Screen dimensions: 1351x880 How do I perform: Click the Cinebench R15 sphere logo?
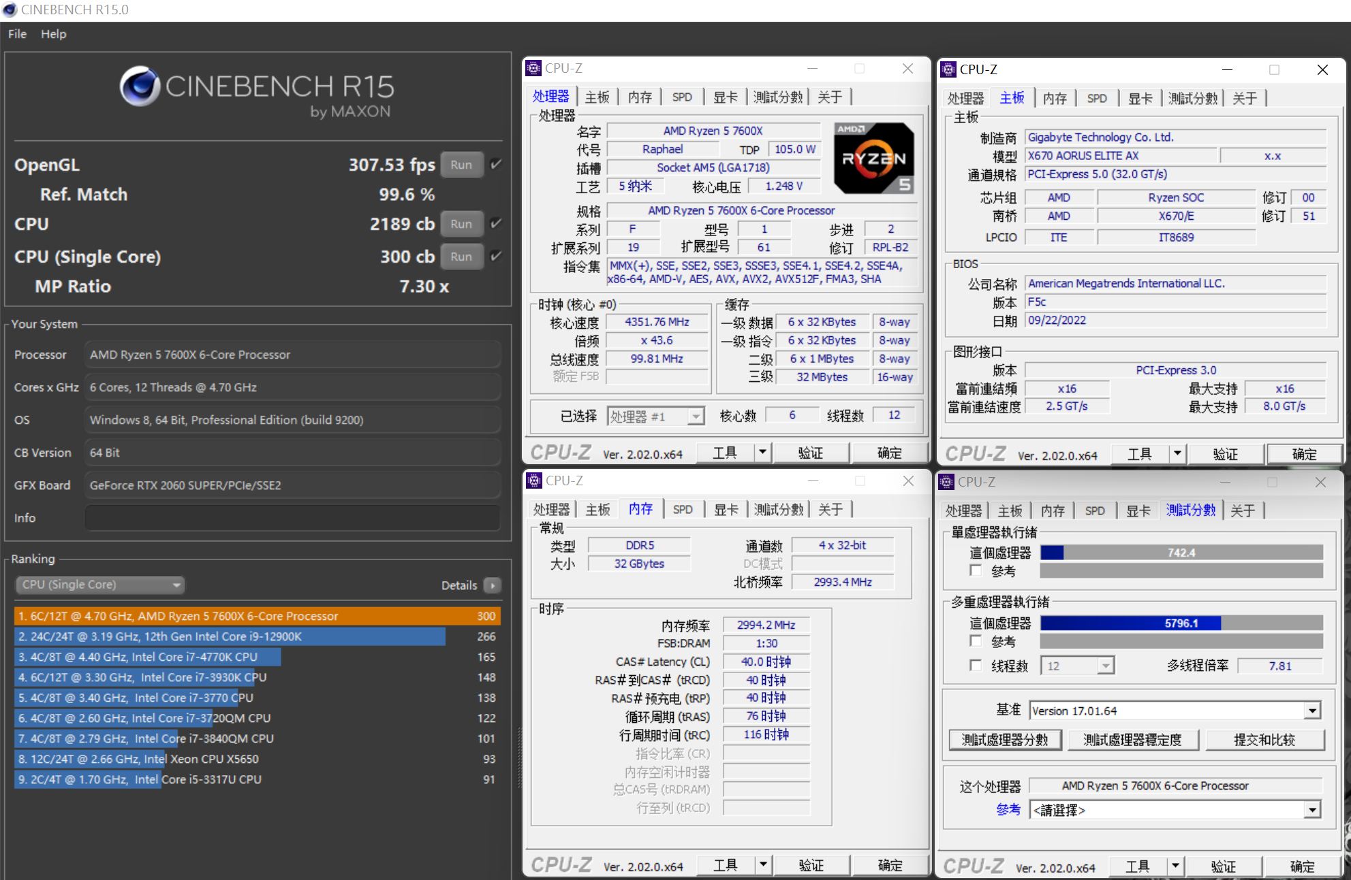[x=140, y=86]
